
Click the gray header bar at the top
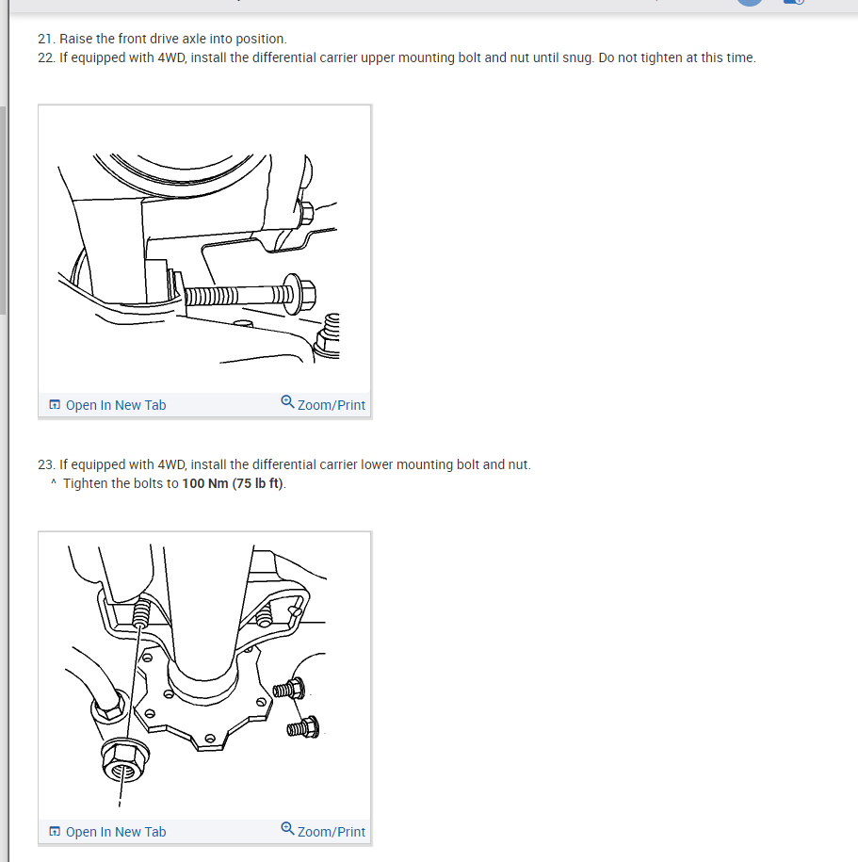[429, 6]
